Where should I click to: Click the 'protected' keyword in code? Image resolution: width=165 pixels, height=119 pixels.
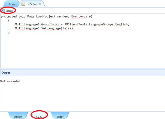pyautogui.click(x=9, y=16)
